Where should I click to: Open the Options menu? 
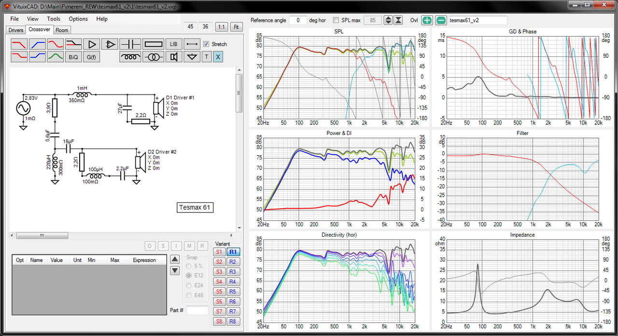click(78, 19)
